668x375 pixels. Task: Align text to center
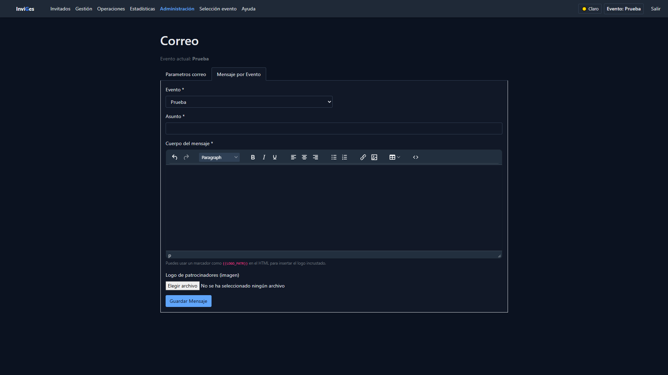pos(304,157)
